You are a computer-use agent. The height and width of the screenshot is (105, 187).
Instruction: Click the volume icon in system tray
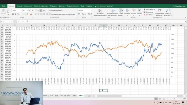(x=166, y=102)
